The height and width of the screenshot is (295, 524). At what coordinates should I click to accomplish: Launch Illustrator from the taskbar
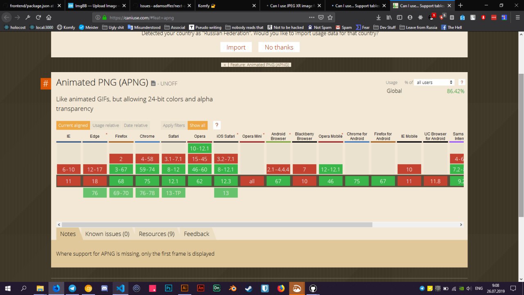click(184, 288)
